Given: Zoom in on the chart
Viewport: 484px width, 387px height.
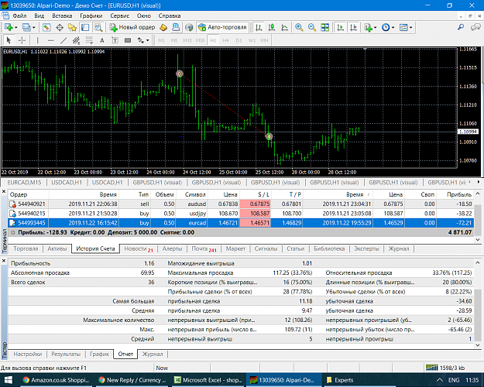Looking at the screenshot, I should coord(299,27).
